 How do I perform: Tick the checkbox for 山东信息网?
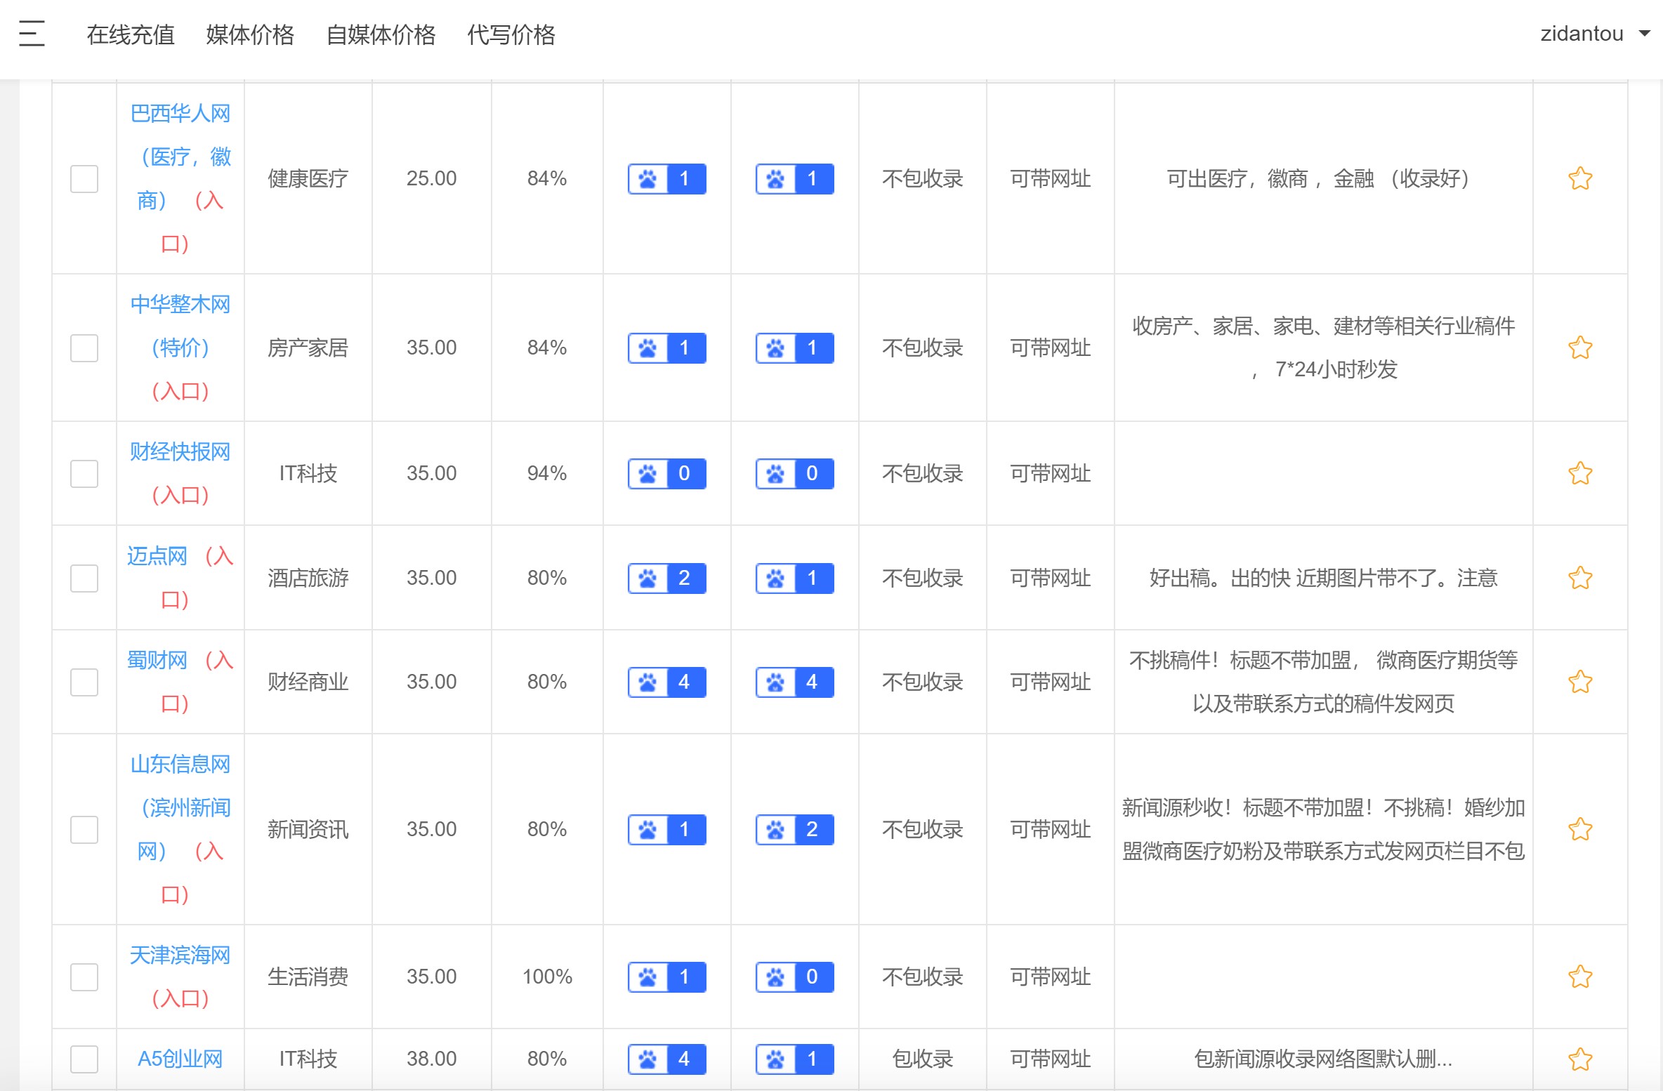pos(84,829)
